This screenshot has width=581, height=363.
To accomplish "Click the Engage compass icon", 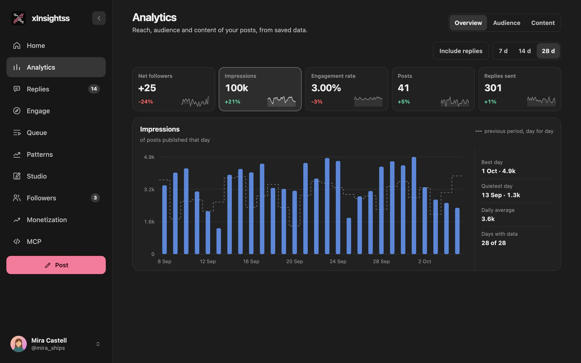I will click(17, 111).
